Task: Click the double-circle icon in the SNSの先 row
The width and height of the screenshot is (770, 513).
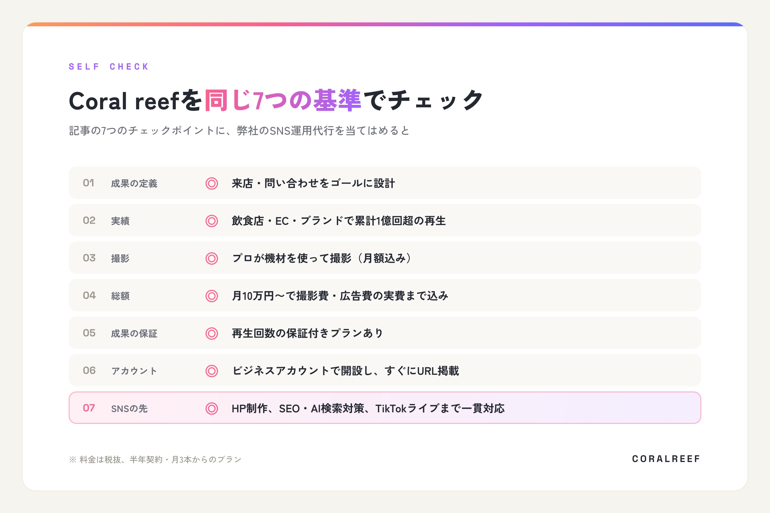Action: 211,408
